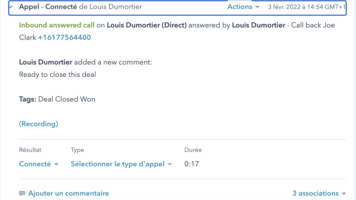
Task: Open the (Recording) link
Action: point(39,124)
